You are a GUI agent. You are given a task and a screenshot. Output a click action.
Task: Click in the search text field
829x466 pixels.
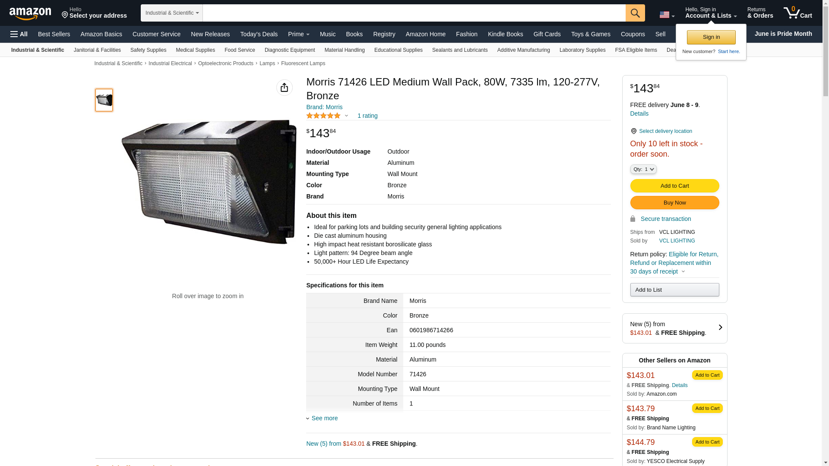pyautogui.click(x=414, y=13)
